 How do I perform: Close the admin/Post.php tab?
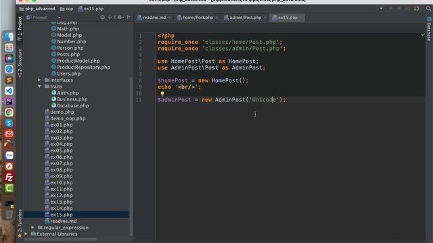[x=265, y=18]
